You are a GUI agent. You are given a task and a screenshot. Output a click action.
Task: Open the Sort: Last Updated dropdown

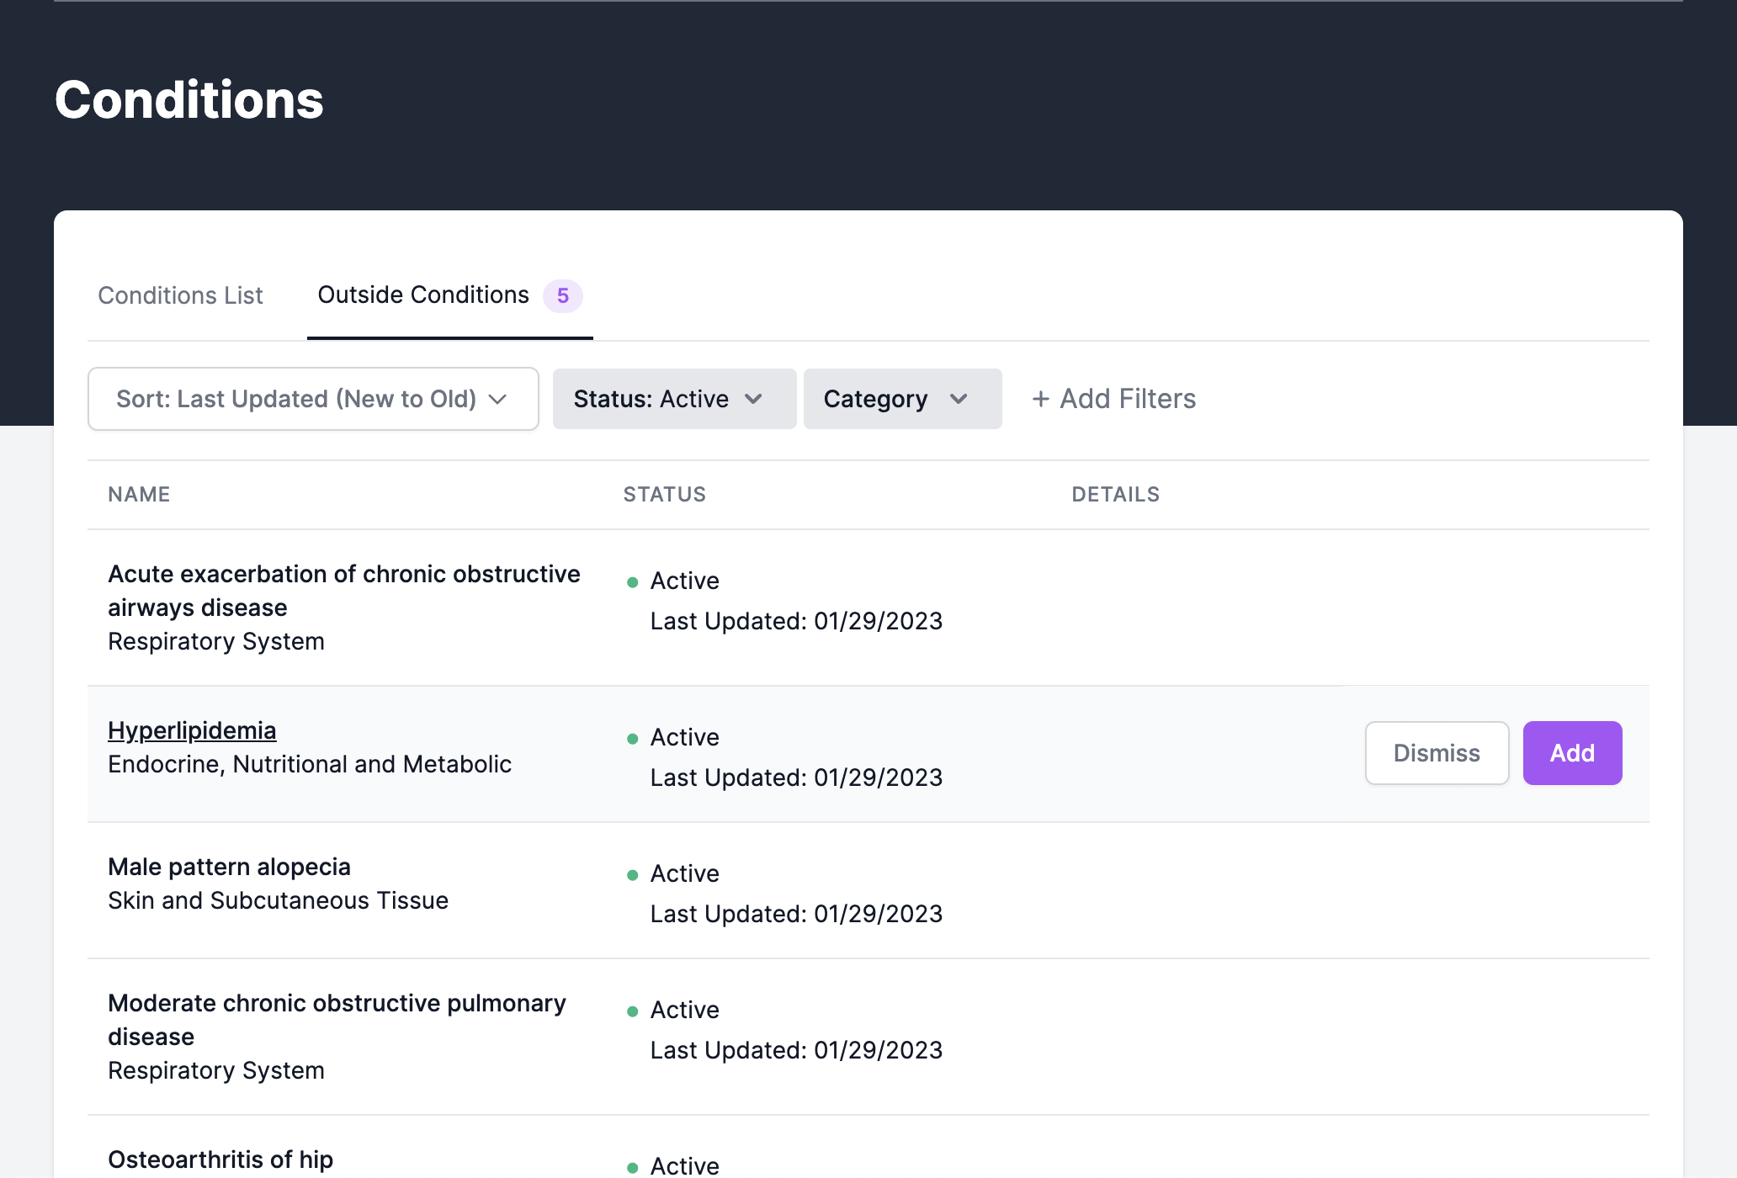[296, 399]
